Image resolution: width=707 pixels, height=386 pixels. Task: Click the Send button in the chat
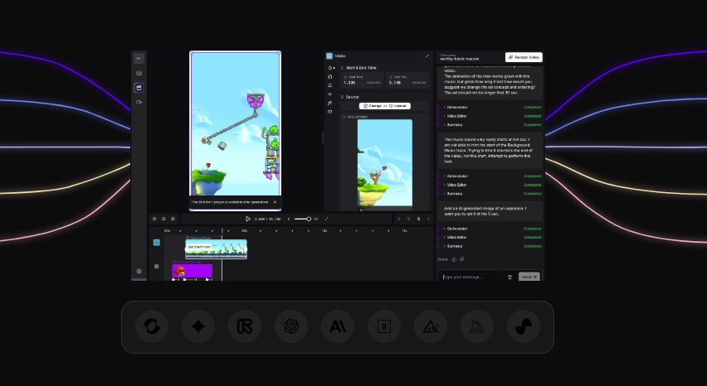tap(529, 276)
